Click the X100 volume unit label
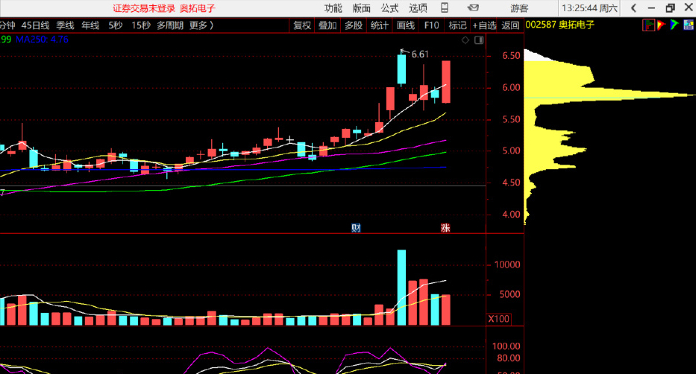 coord(499,319)
